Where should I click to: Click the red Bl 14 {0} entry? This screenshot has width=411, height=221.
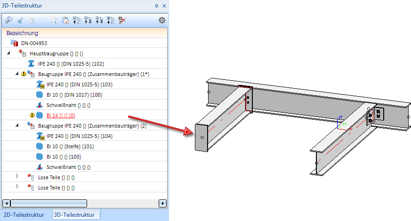tap(61, 115)
